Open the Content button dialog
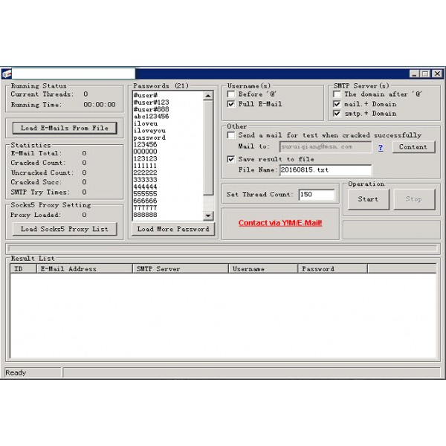 pyautogui.click(x=413, y=147)
